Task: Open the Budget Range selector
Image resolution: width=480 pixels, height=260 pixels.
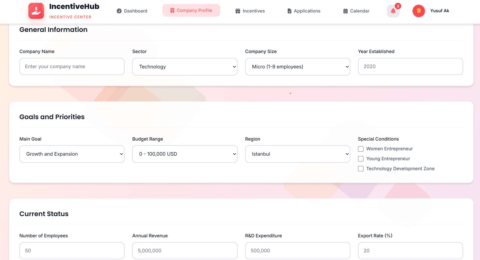Action: (x=184, y=154)
